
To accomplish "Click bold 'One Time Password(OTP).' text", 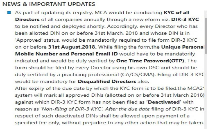I will (x=151, y=61).
